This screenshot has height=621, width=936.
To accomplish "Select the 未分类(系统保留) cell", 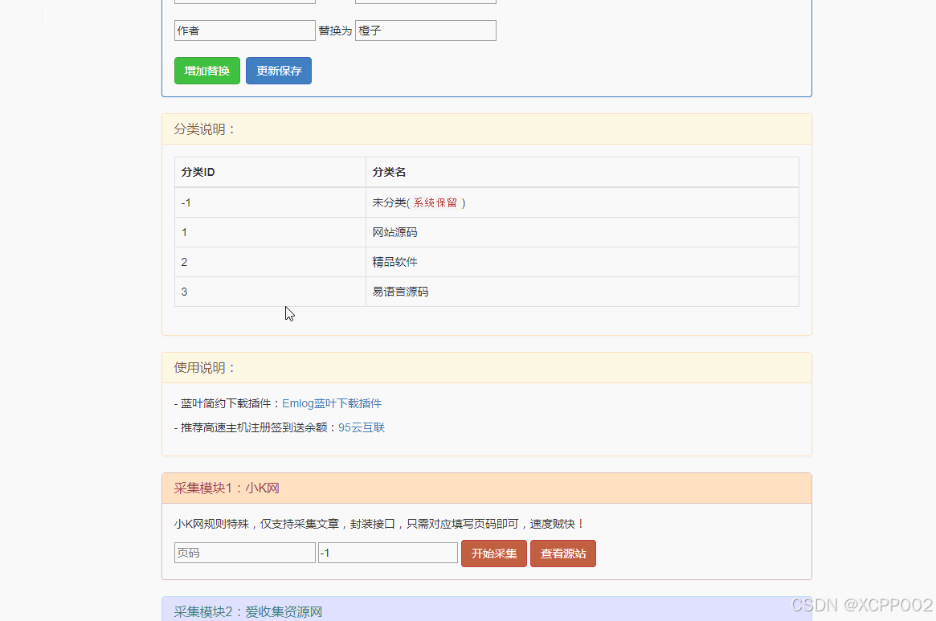I will point(582,203).
